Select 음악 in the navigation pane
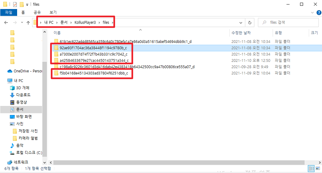Viewport: 322px width, 173px height. 20,145
